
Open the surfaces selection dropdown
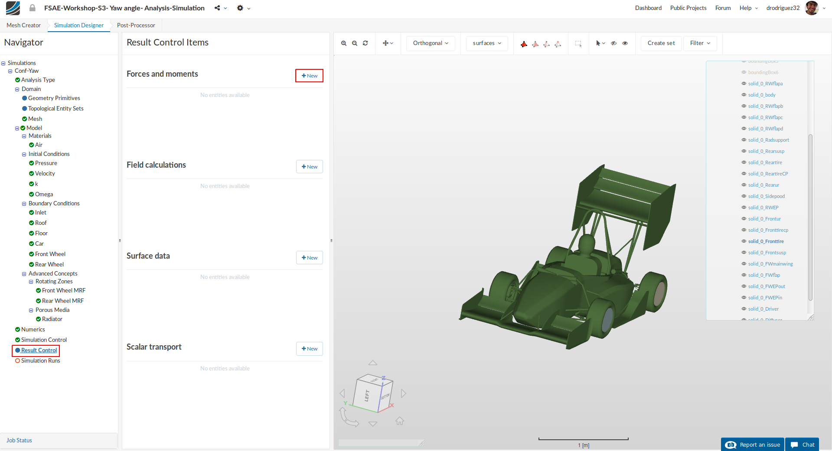(487, 43)
